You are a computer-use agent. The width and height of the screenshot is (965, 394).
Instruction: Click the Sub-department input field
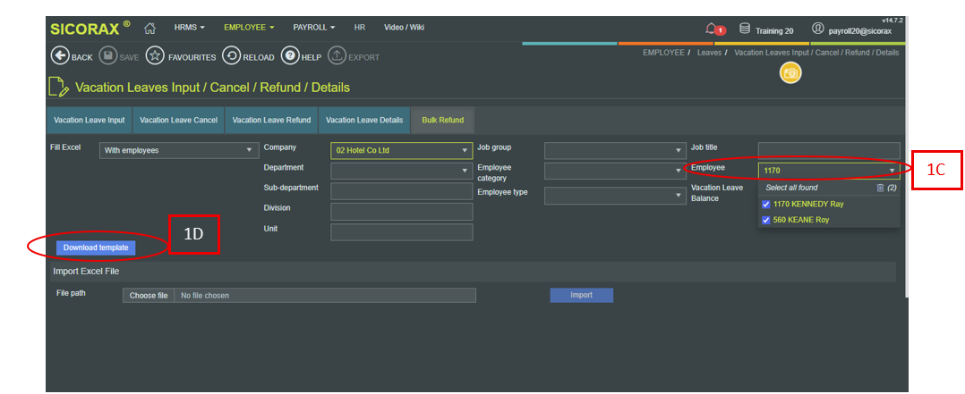pos(401,191)
